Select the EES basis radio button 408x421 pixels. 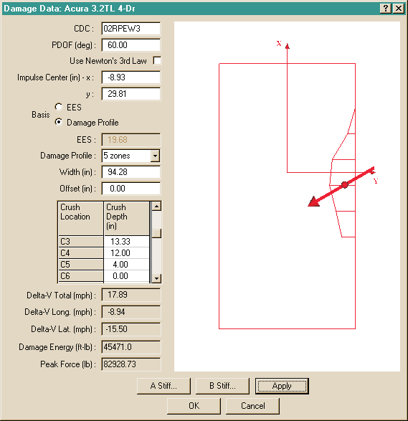pos(59,107)
